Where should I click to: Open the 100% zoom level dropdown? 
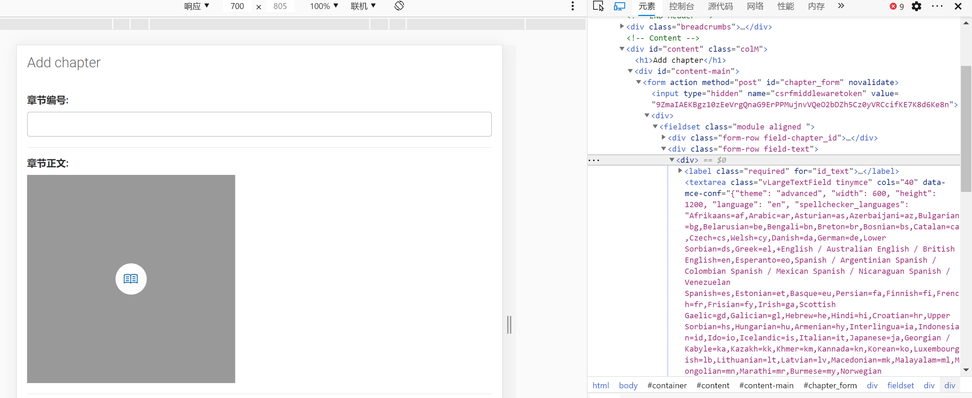pos(324,6)
